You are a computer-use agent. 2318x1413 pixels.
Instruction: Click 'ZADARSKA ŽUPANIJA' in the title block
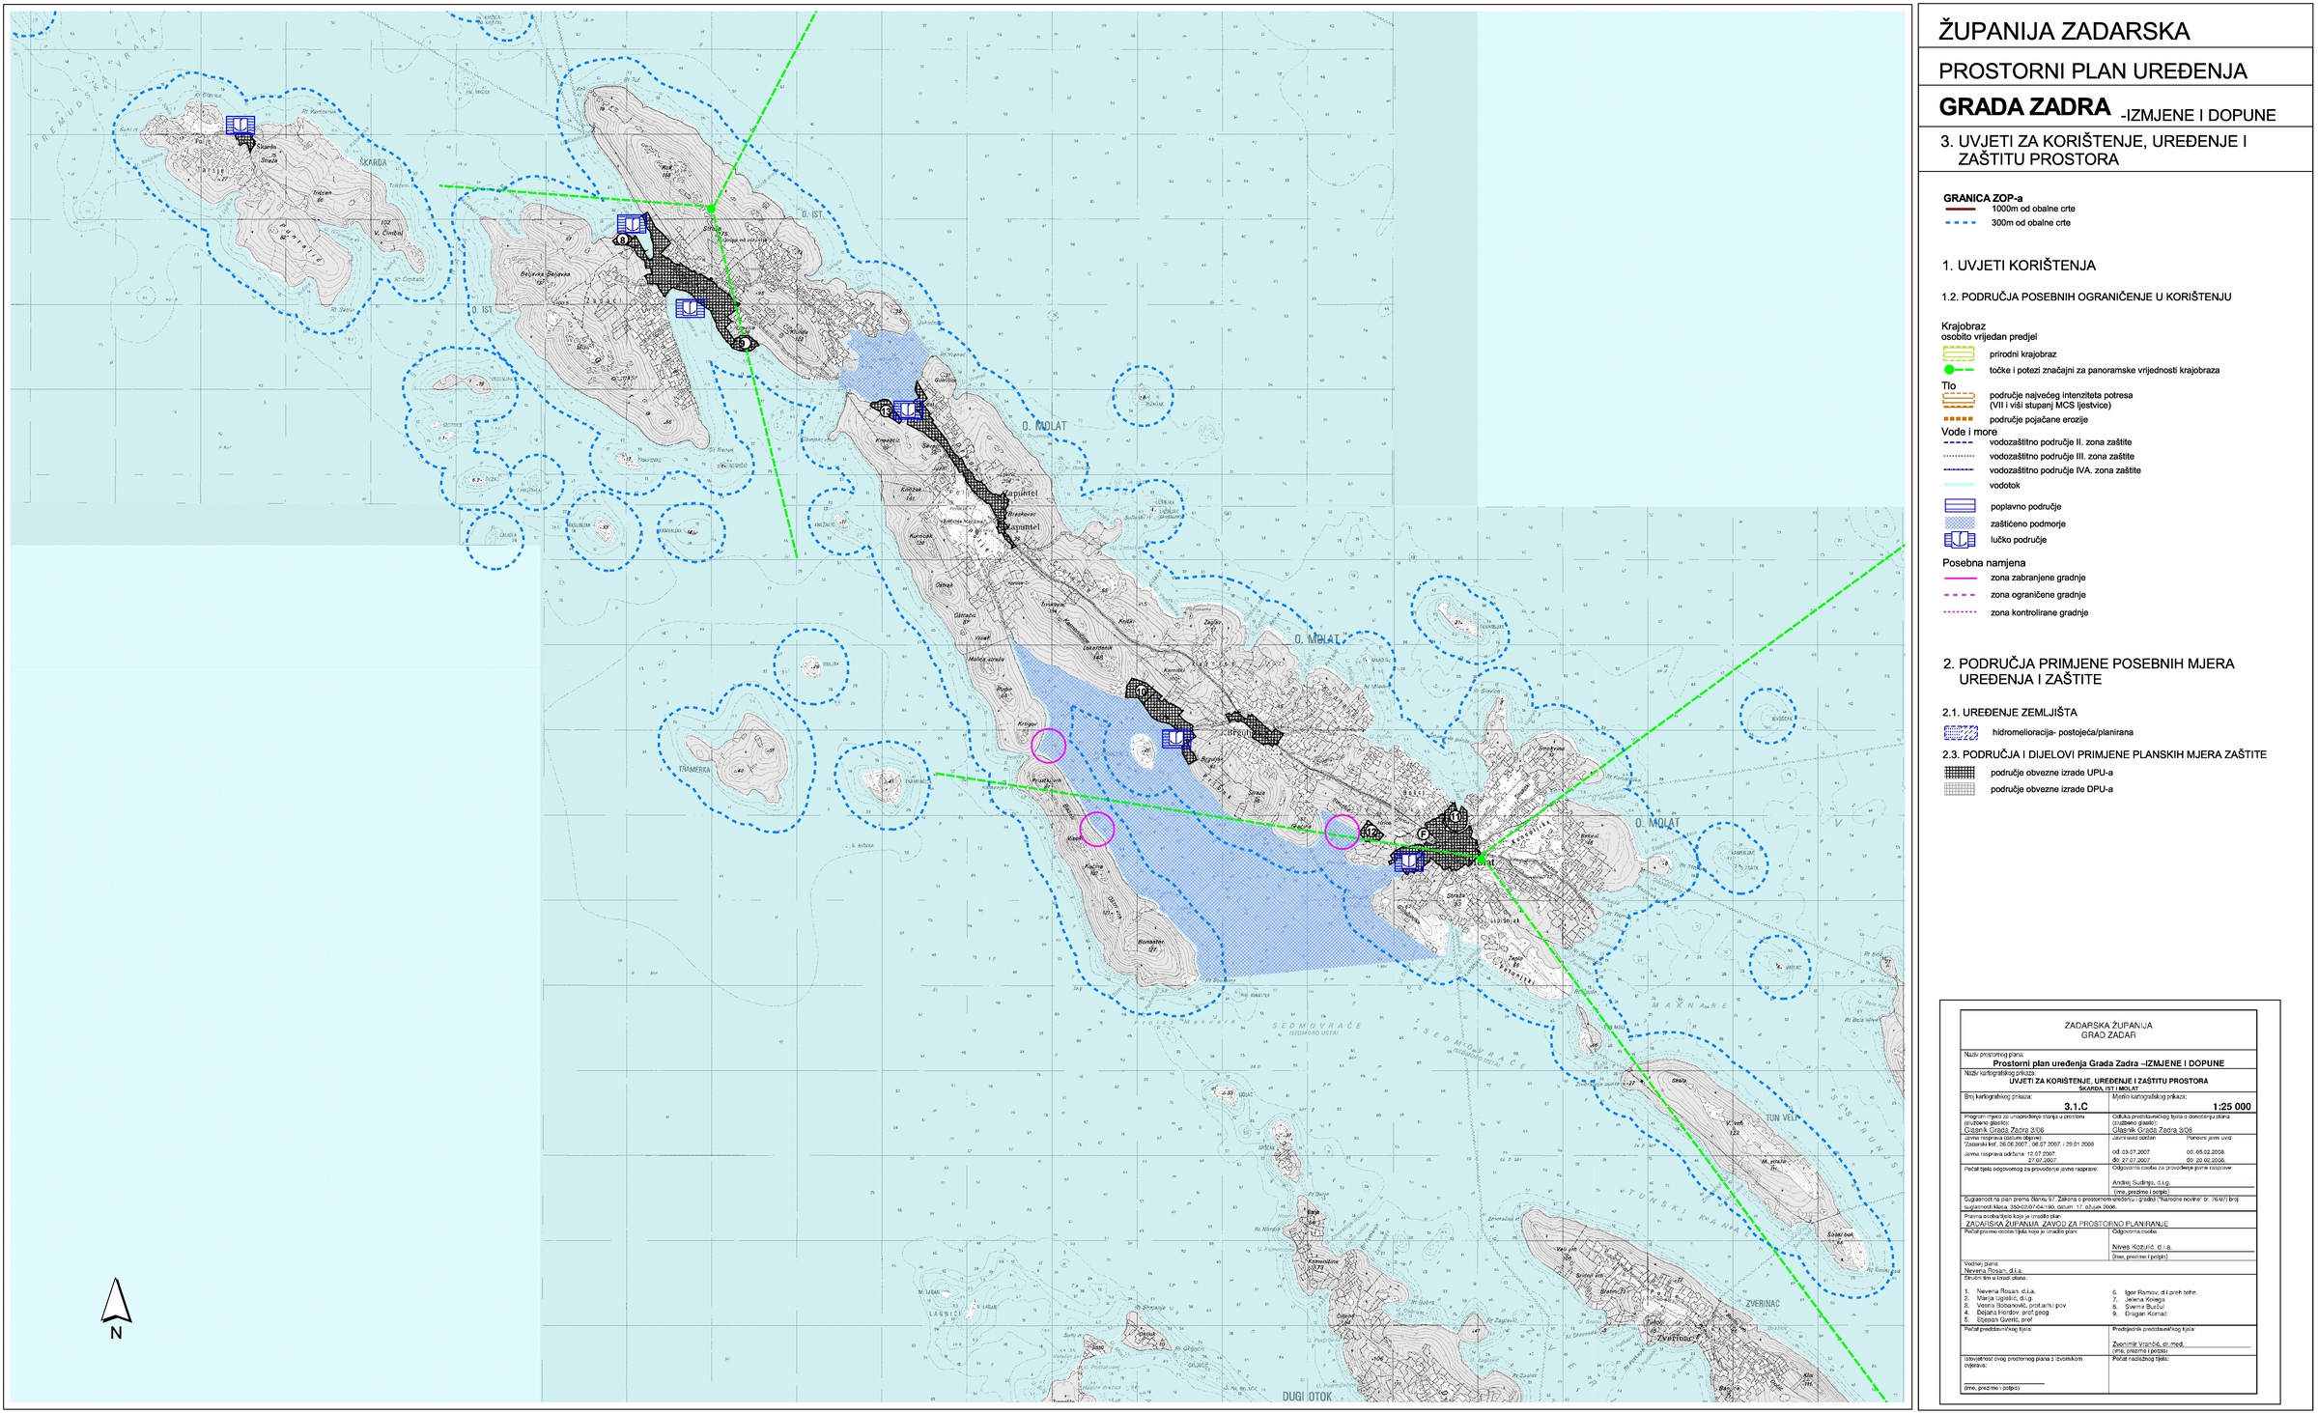click(2108, 1026)
